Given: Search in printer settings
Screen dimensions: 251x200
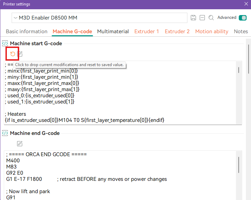Looking at the screenshot, I should (211, 18).
